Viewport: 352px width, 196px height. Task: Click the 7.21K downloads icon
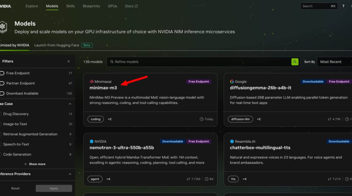329,179
